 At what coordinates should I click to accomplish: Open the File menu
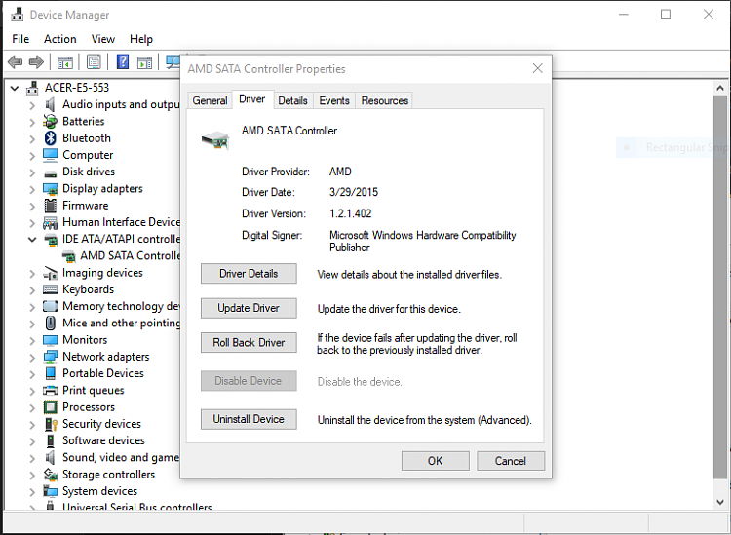pos(20,39)
